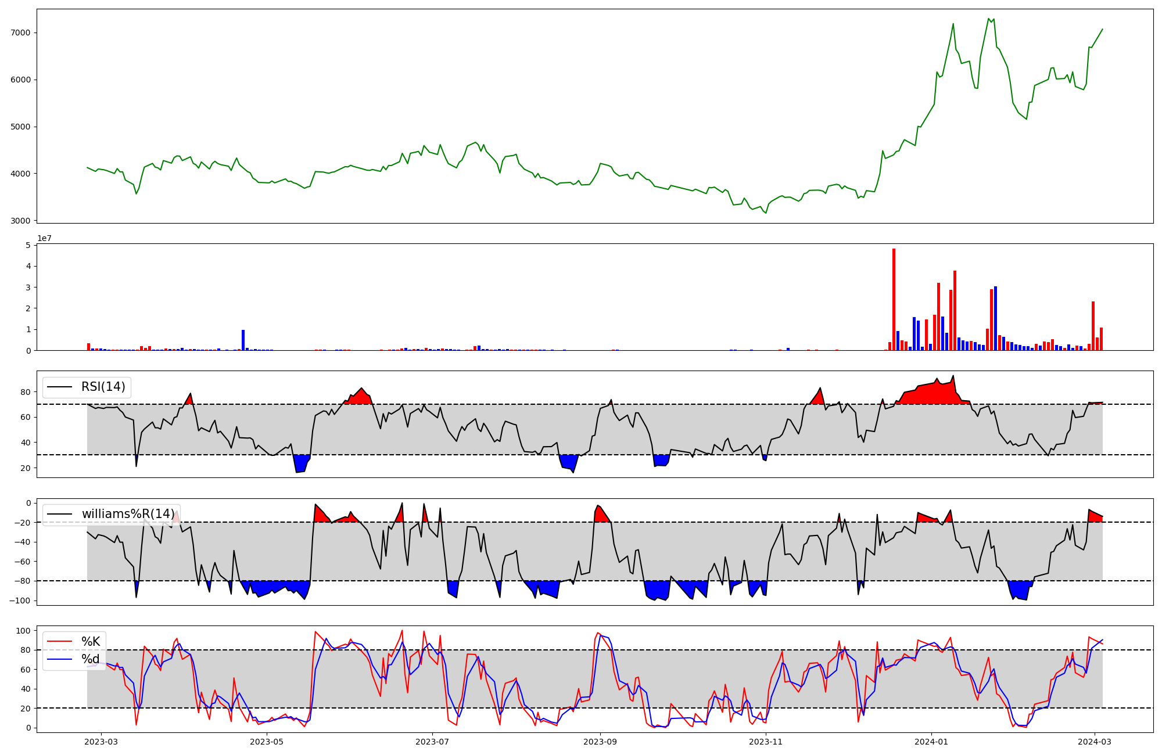Click the RSI(14) legend label
Viewport: 1162px width, 755px height.
click(103, 387)
